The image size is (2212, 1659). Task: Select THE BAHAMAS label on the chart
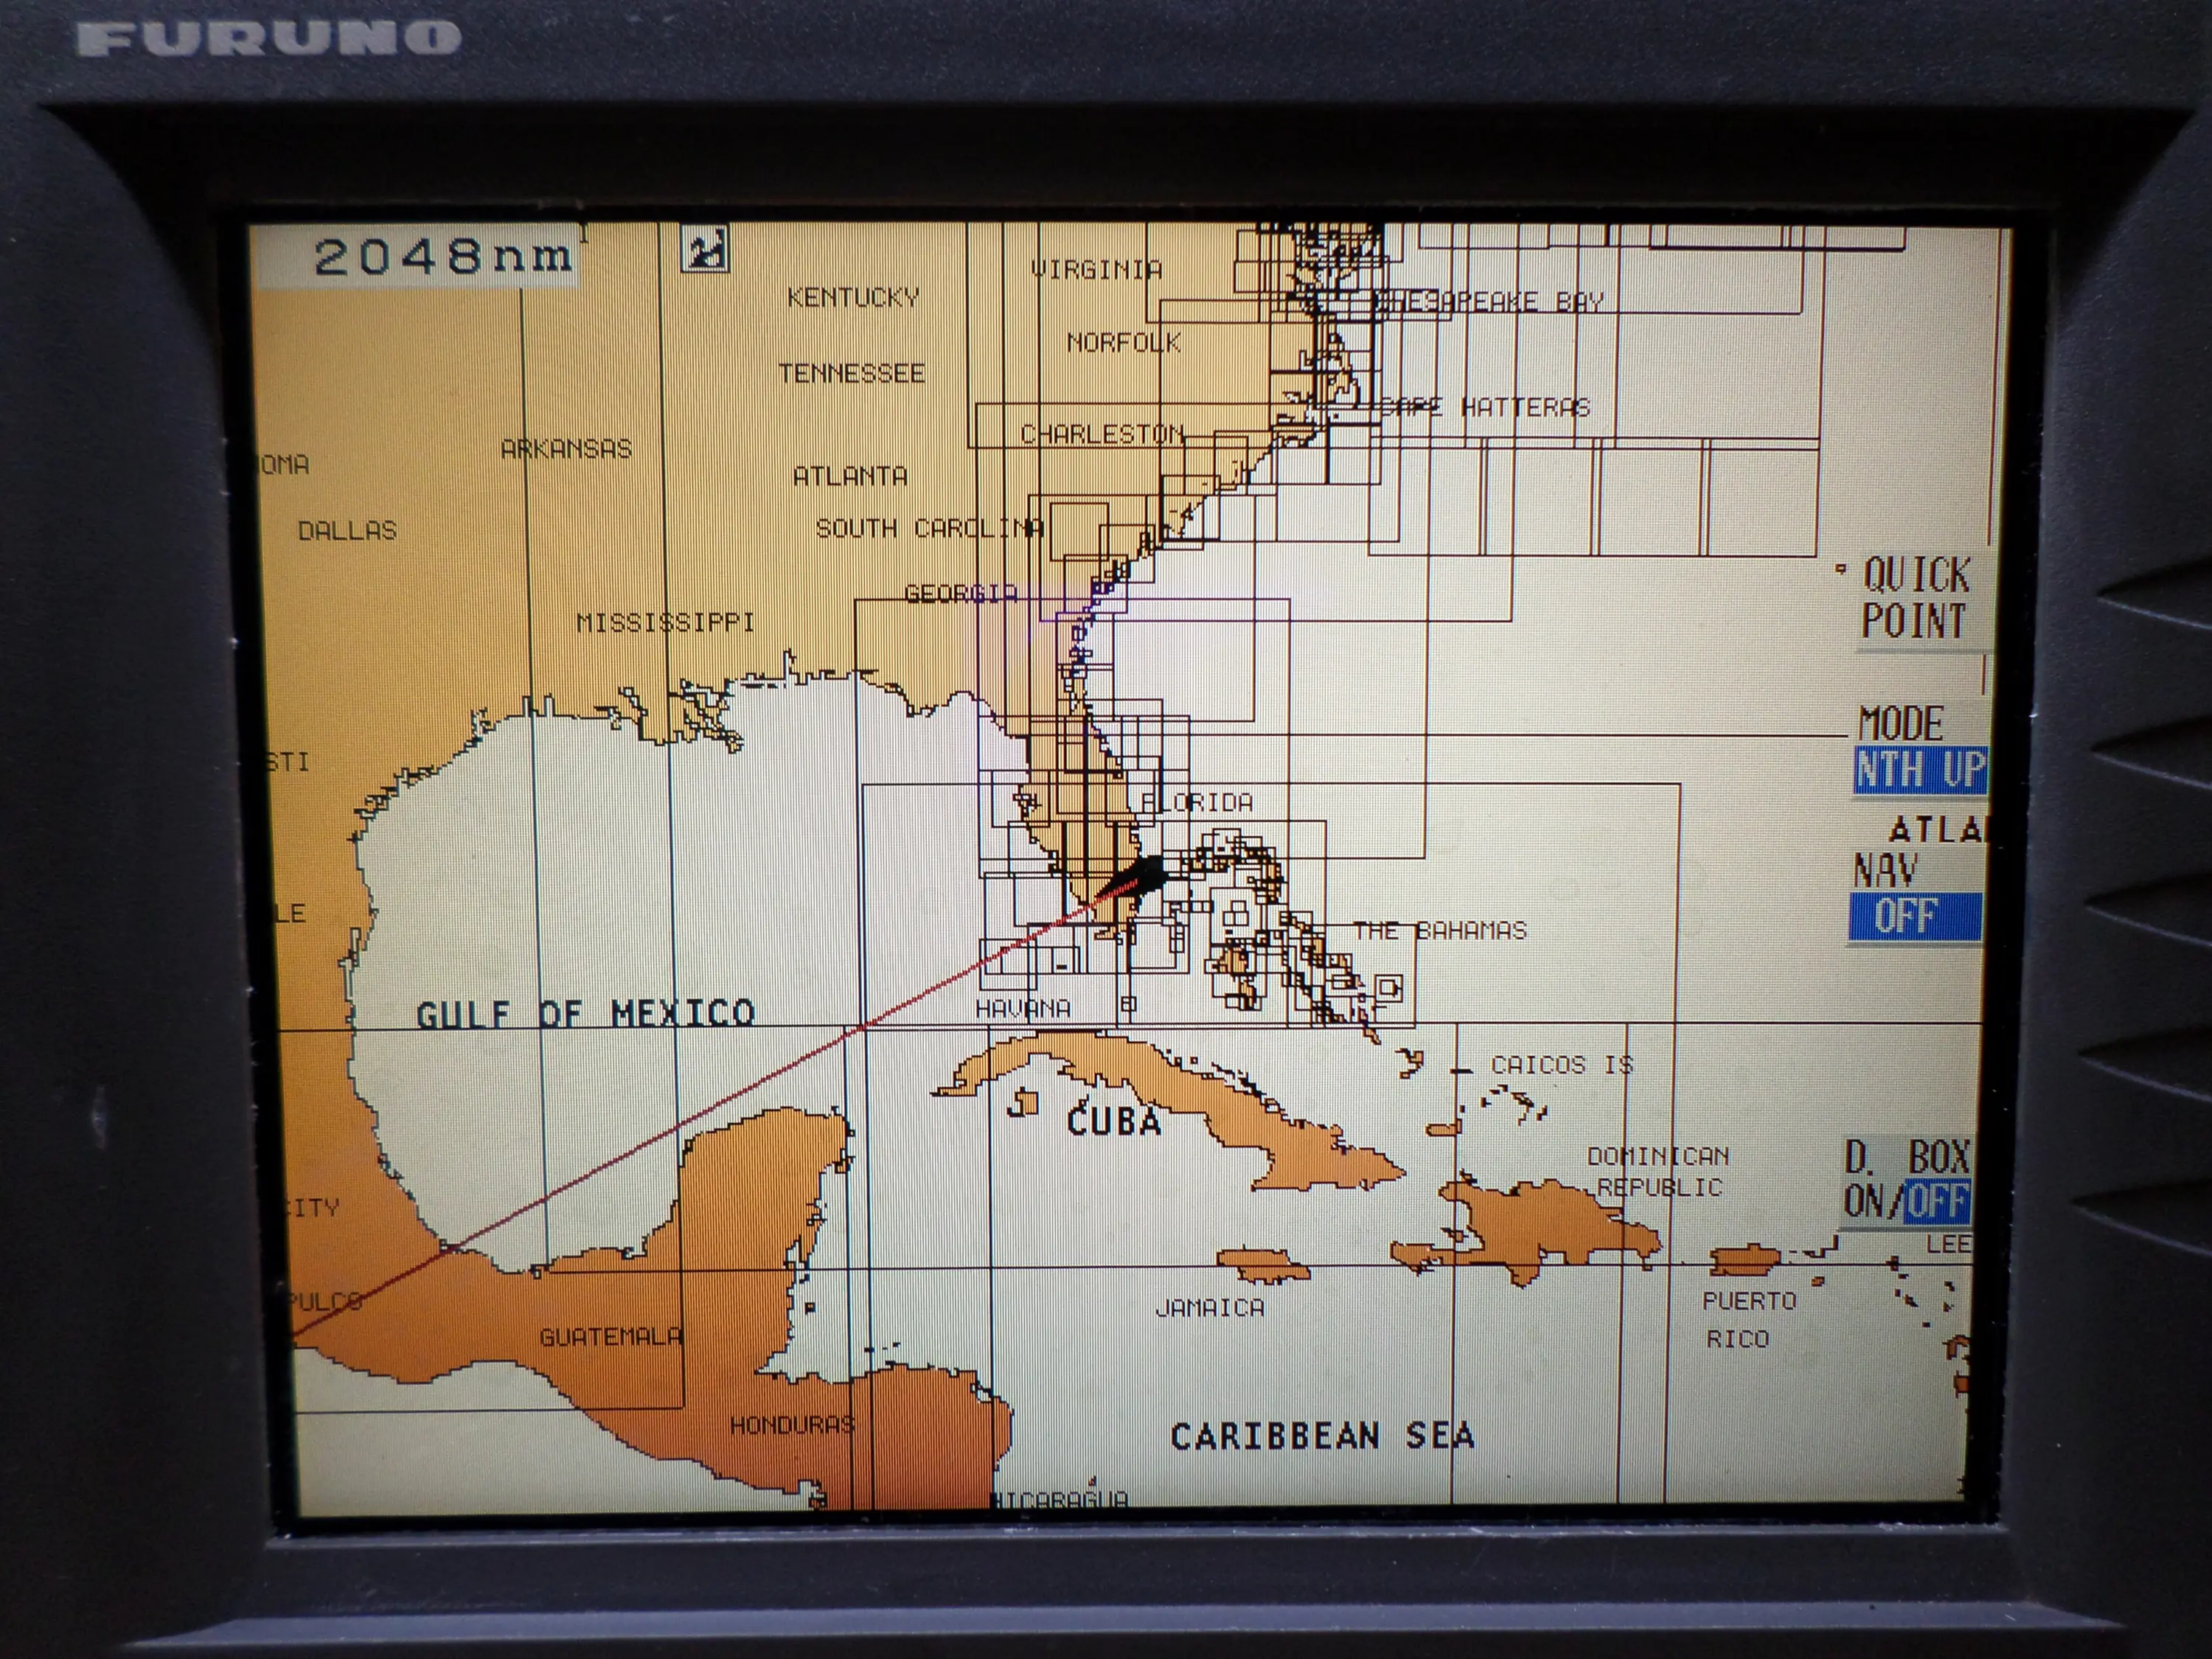1440,931
